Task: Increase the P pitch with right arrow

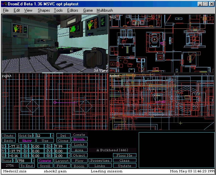Action: tap(46, 151)
